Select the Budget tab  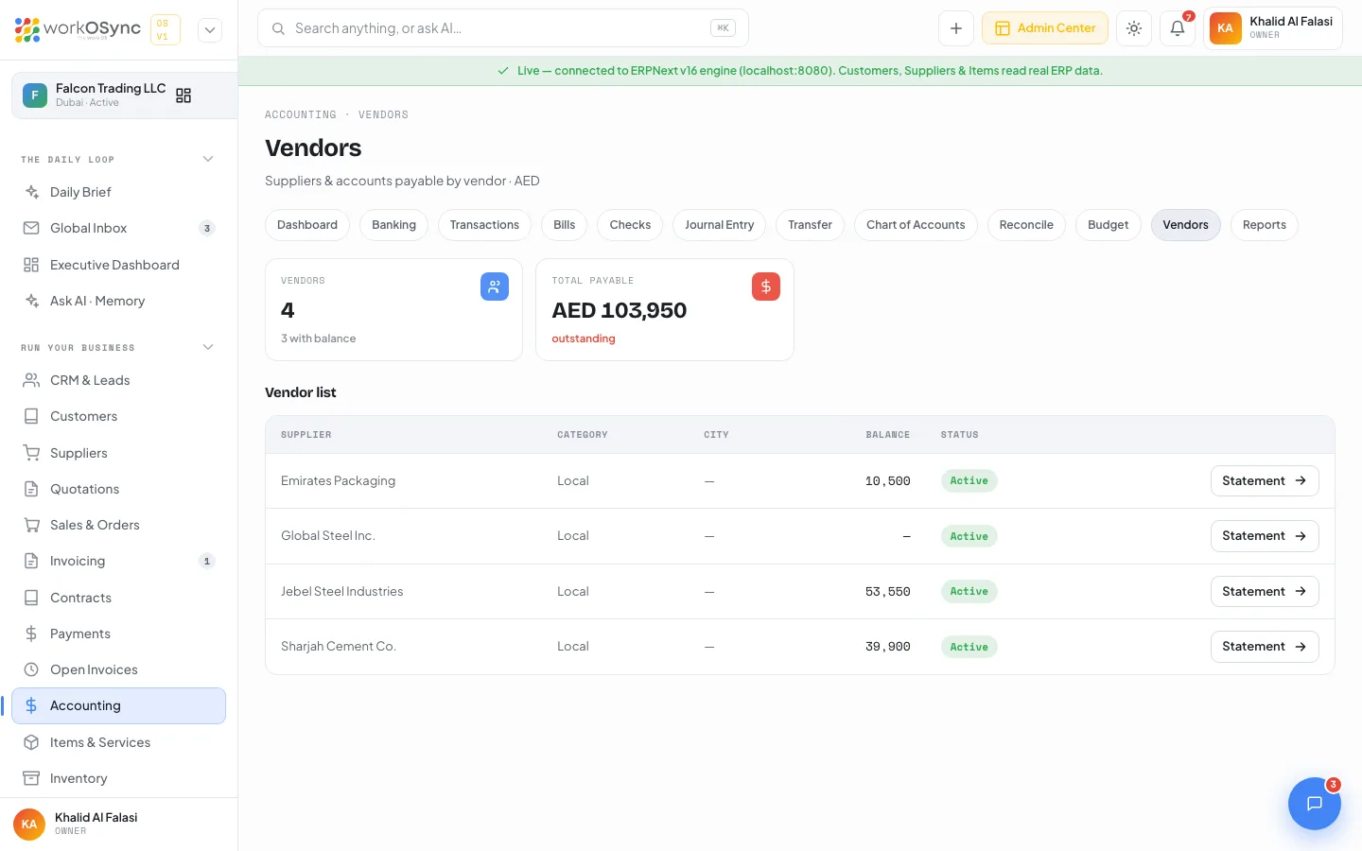click(1109, 225)
